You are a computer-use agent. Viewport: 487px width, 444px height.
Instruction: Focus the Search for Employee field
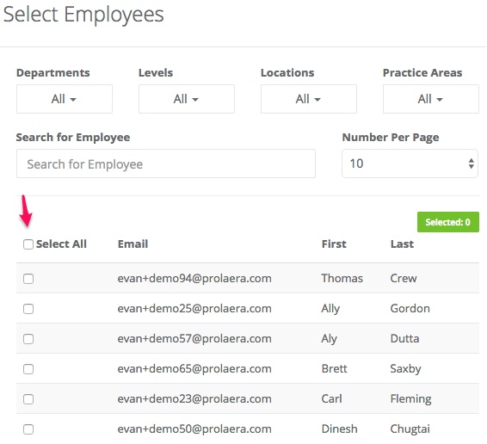pos(166,163)
